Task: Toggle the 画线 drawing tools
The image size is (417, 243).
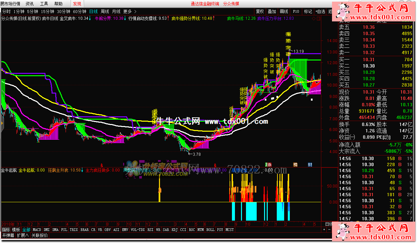Action: pyautogui.click(x=284, y=11)
